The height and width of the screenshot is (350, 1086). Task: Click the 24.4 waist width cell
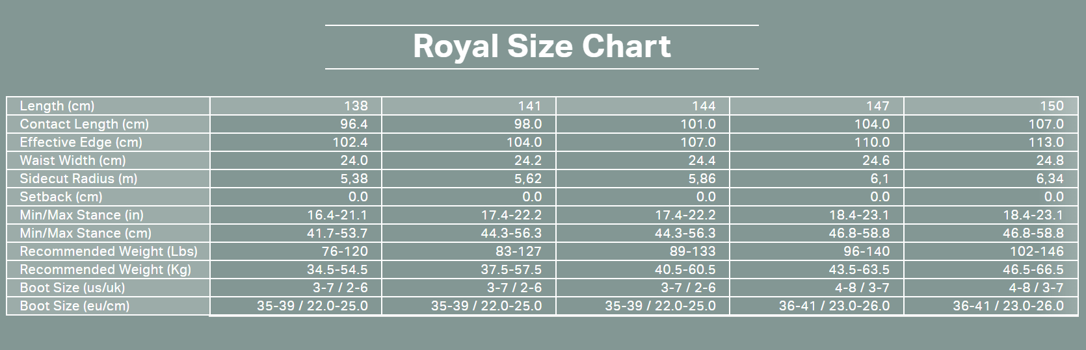click(x=702, y=160)
